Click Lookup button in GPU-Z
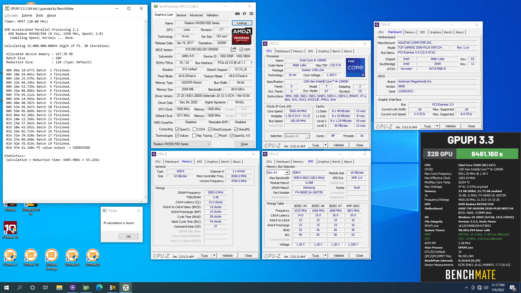This screenshot has width=521, height=293. point(242,23)
